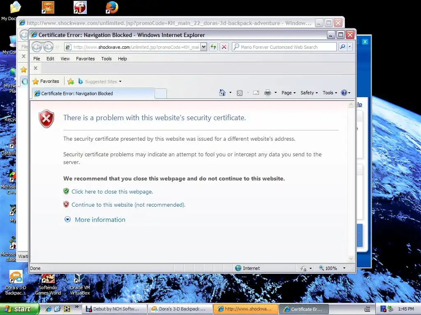Click the Home icon in command bar
This screenshot has height=315, width=421.
pos(222,93)
